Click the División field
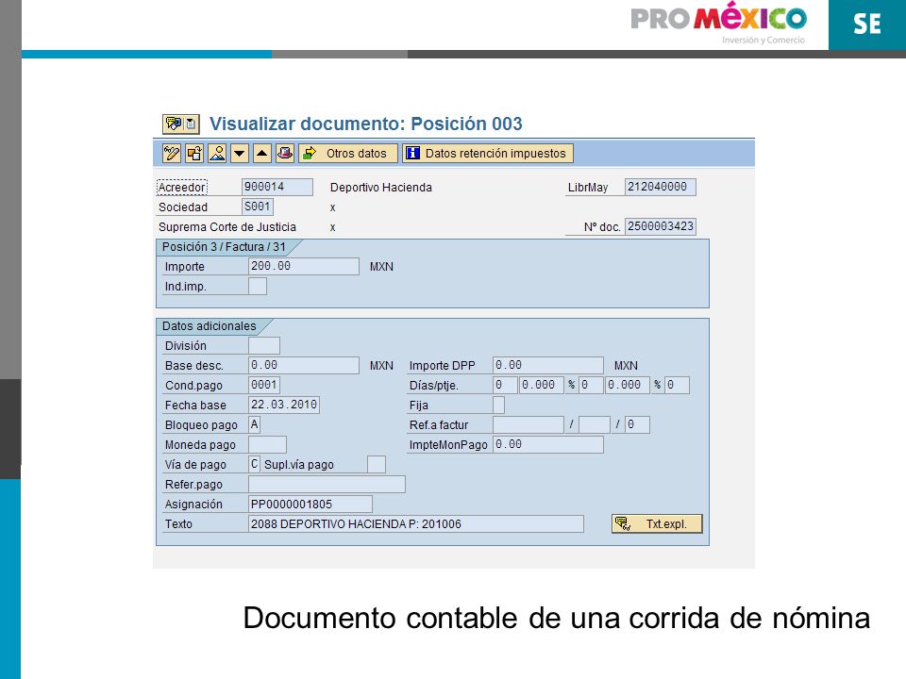906x679 pixels. coord(264,345)
